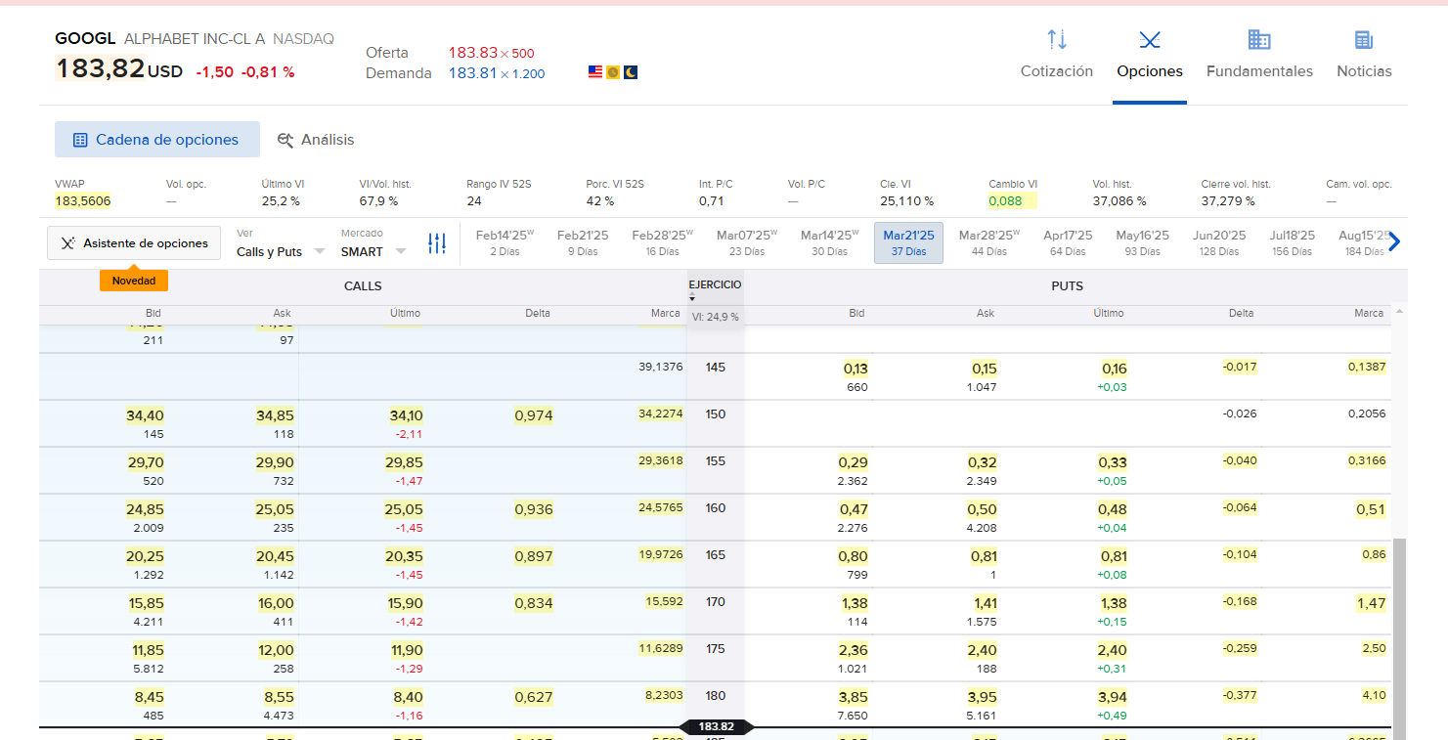Select the Feb28'25 expiration

pos(662,242)
